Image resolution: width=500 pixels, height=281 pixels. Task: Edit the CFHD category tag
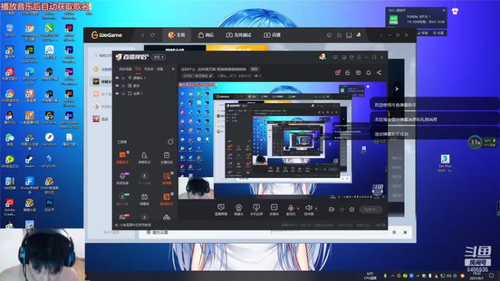pyautogui.click(x=197, y=76)
